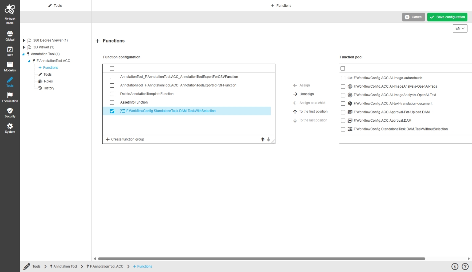Toggle select-all checkbox in Function pool

(x=343, y=69)
